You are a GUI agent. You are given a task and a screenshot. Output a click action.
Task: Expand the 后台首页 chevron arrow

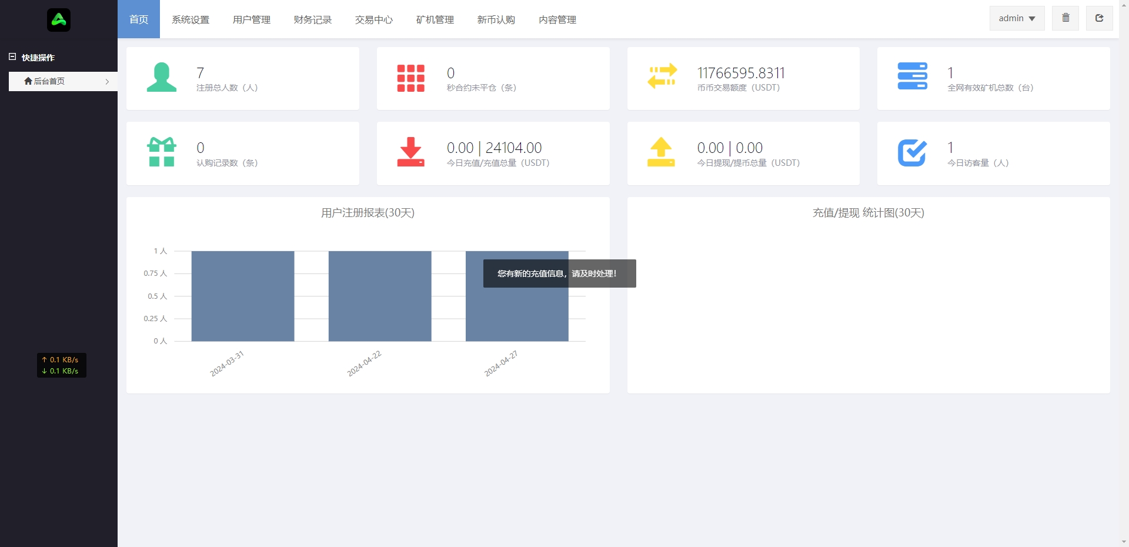tap(107, 82)
